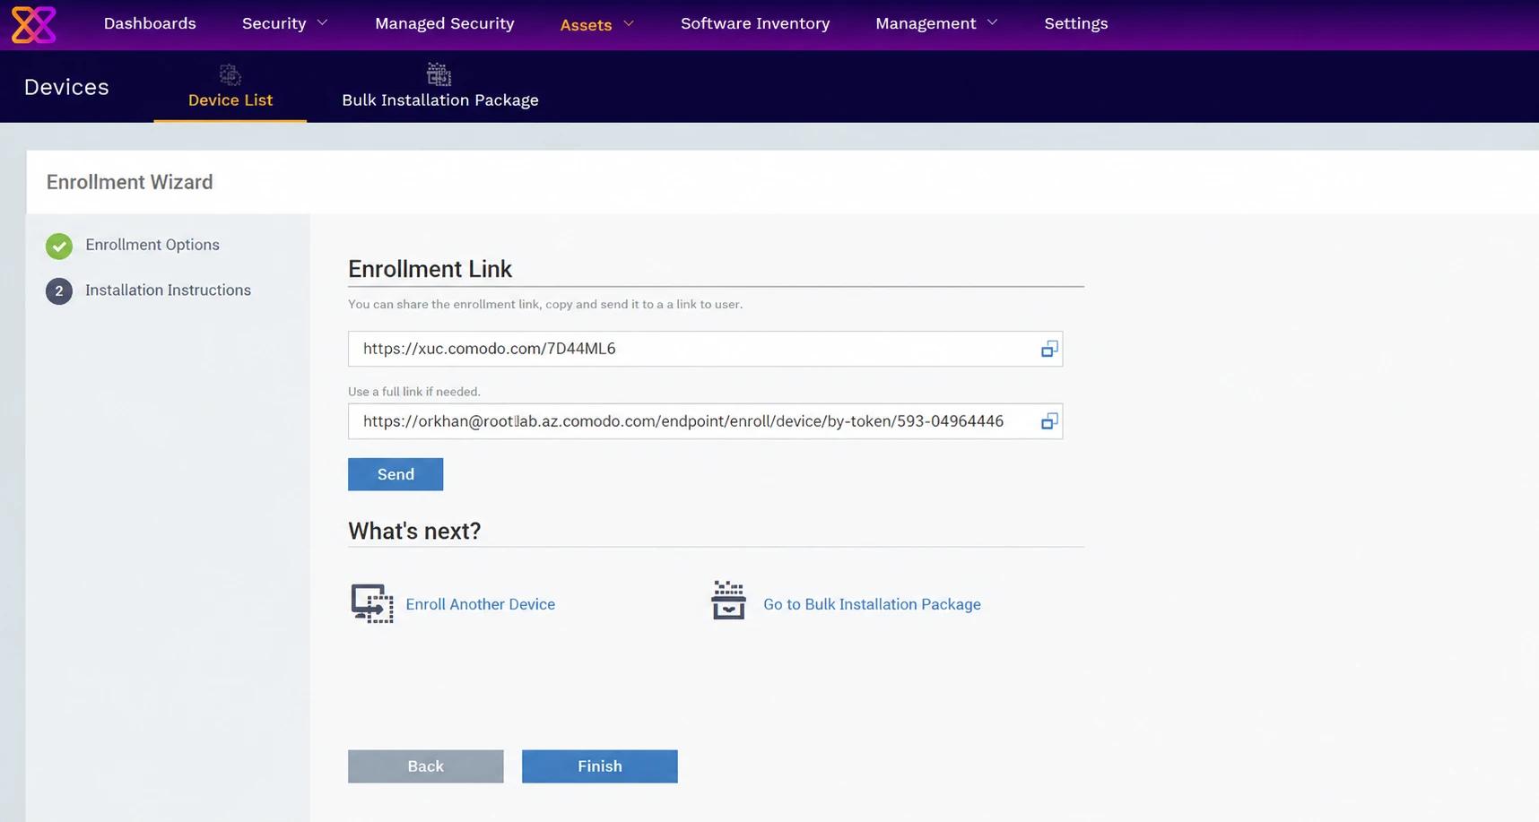
Task: Select the Installation Instructions wizard step
Action: click(x=169, y=290)
